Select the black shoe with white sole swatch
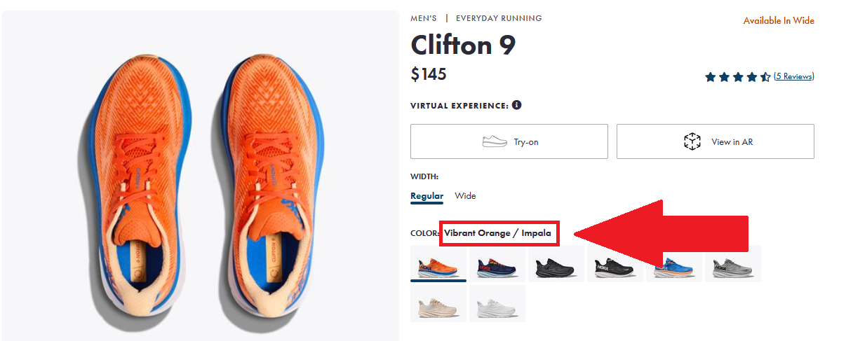 point(615,265)
